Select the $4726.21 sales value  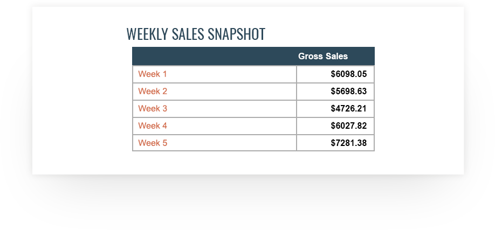348,108
